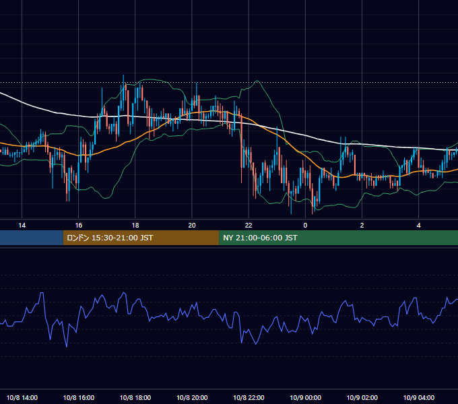The image size is (458, 404).
Task: Click the 16 hour label on price chart axis
Action: (79, 226)
